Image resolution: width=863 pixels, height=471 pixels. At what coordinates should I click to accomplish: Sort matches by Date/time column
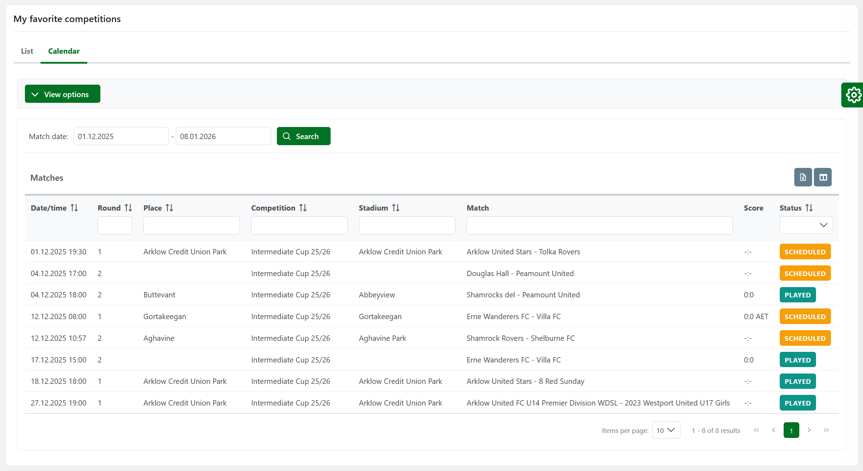[74, 208]
